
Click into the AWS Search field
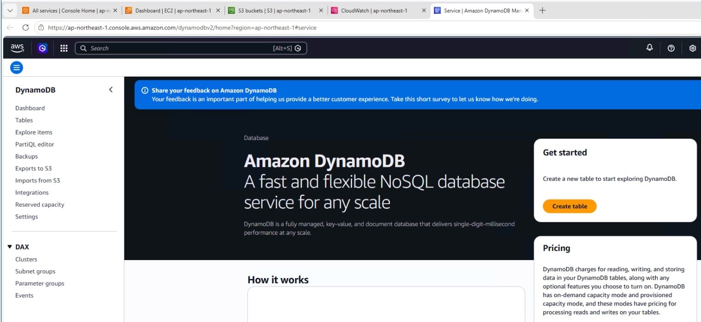click(191, 48)
